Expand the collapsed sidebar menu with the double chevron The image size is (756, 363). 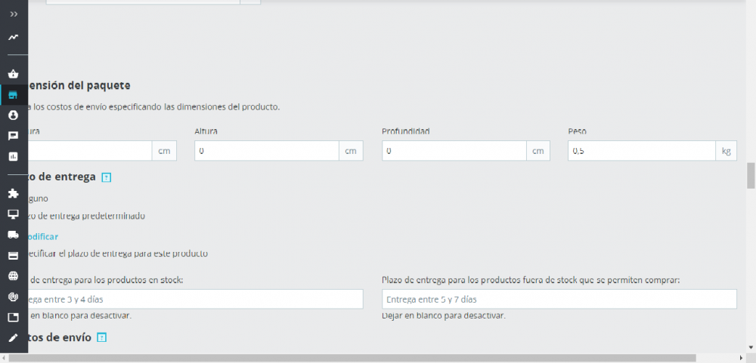tap(14, 14)
